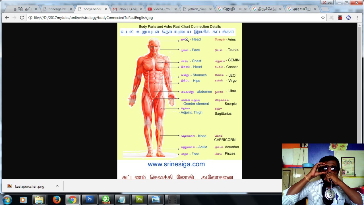The height and width of the screenshot is (205, 364).
Task: Click the 'Sagittarius' label
Action: 223,114
